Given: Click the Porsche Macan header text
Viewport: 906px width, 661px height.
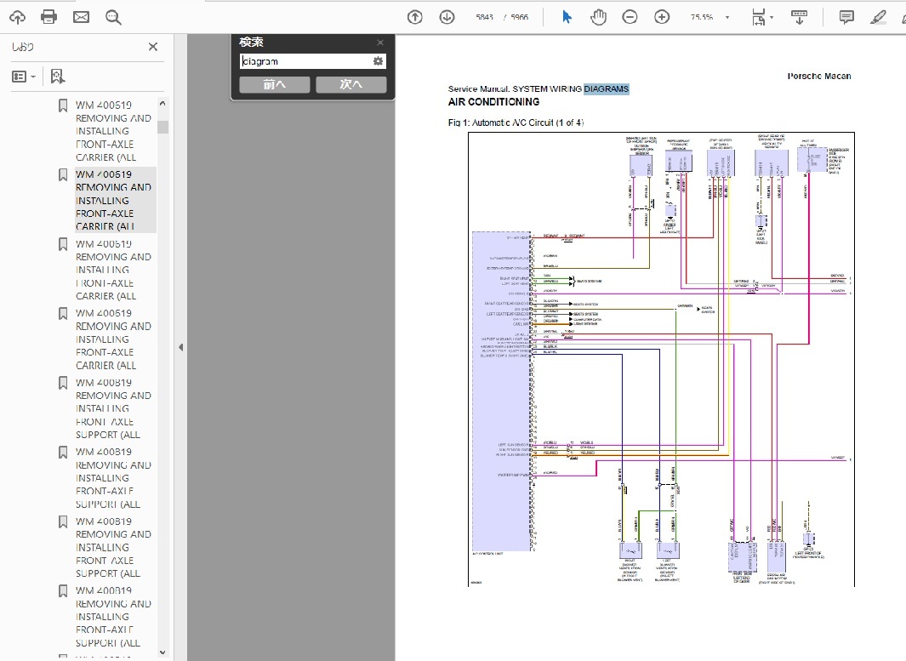Looking at the screenshot, I should coord(818,76).
